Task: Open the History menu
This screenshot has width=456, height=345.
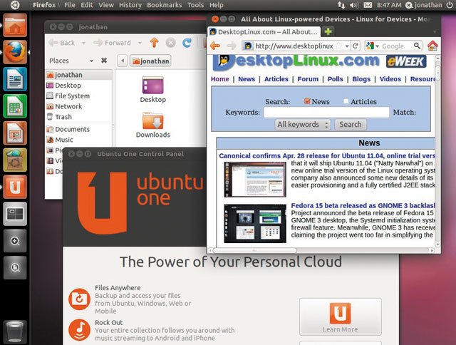Action: tap(130, 5)
